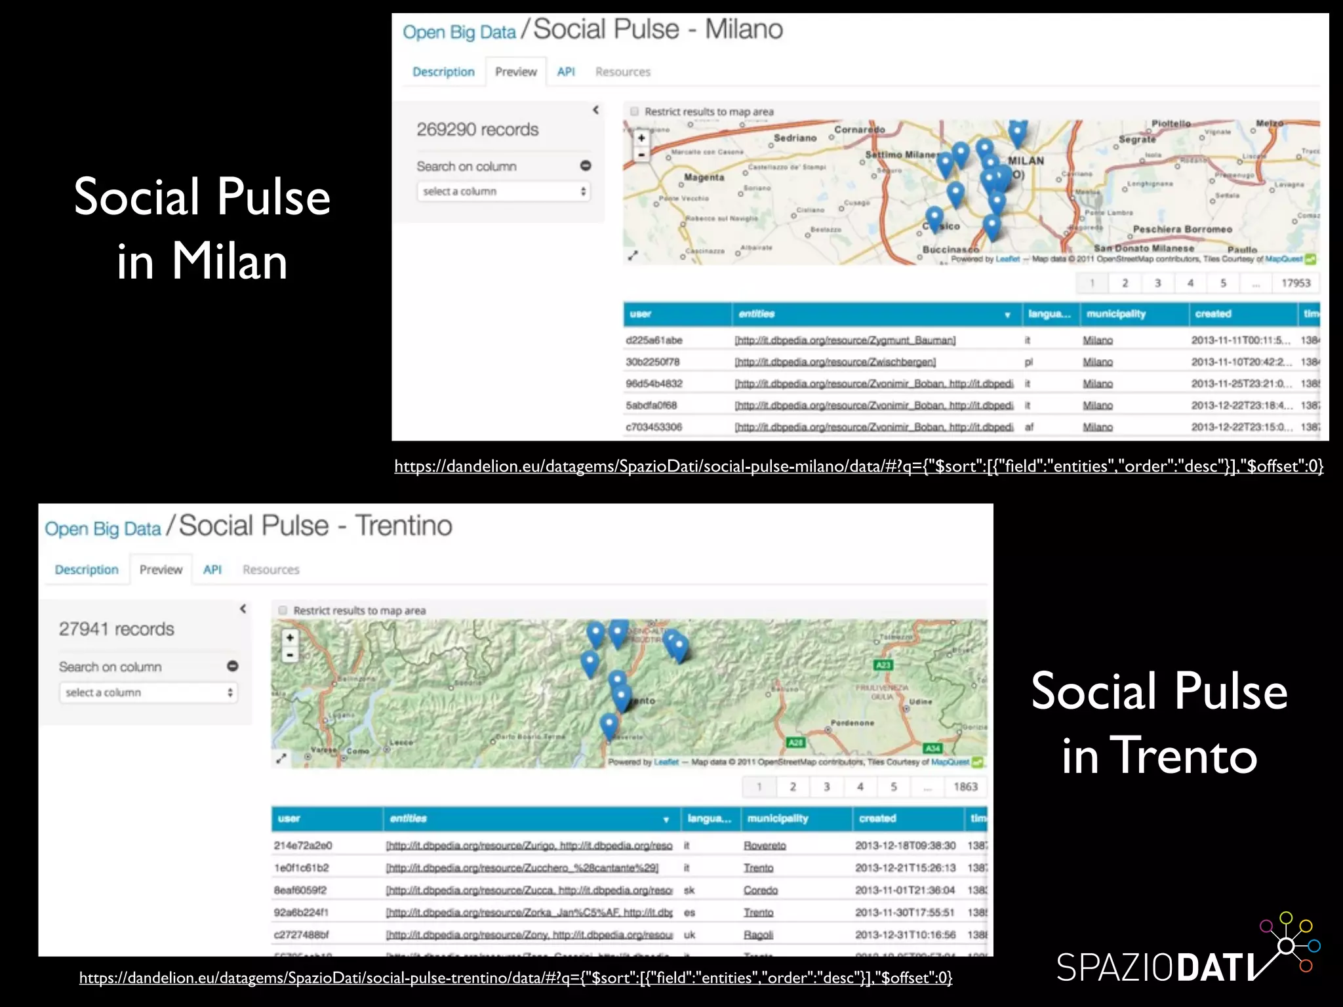The image size is (1343, 1007).
Task: Click the Ragoli municipality link
Action: (x=758, y=935)
